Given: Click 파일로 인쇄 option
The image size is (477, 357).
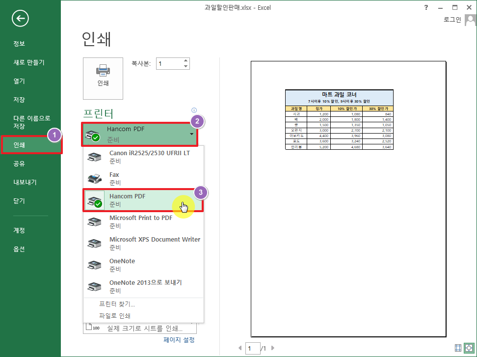Looking at the screenshot, I should pos(115,316).
